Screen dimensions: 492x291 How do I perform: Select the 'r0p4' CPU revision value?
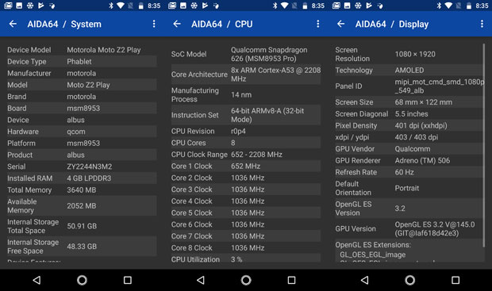(239, 131)
